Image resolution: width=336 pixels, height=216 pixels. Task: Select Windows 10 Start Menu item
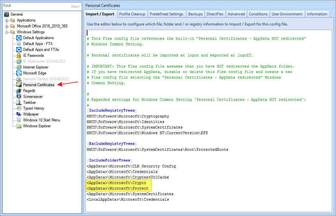(x=41, y=120)
